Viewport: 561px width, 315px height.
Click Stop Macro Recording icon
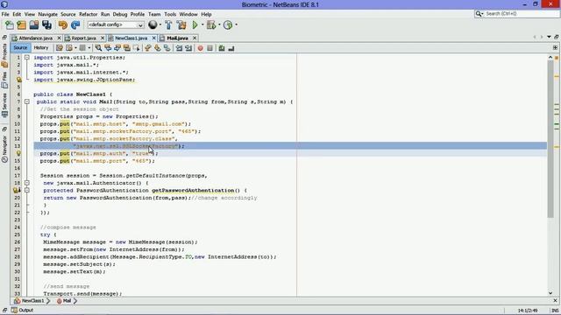point(210,48)
